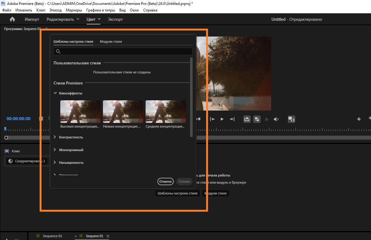Toggle the Comparison View filmstrip icon
Screen dimensions: 371x240
pos(291,119)
